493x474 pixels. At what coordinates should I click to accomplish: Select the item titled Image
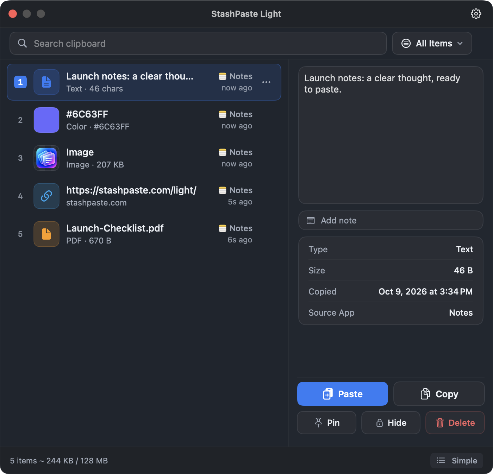pos(144,158)
